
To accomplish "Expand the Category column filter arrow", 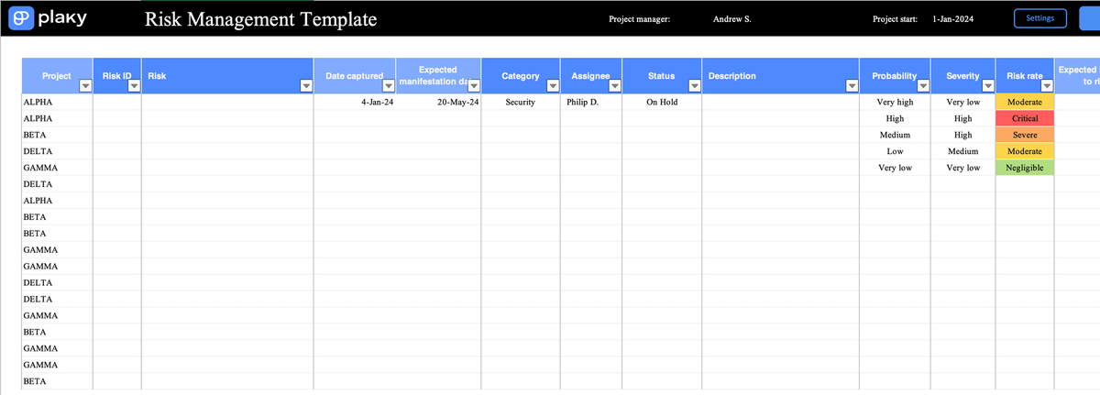I will pos(553,86).
